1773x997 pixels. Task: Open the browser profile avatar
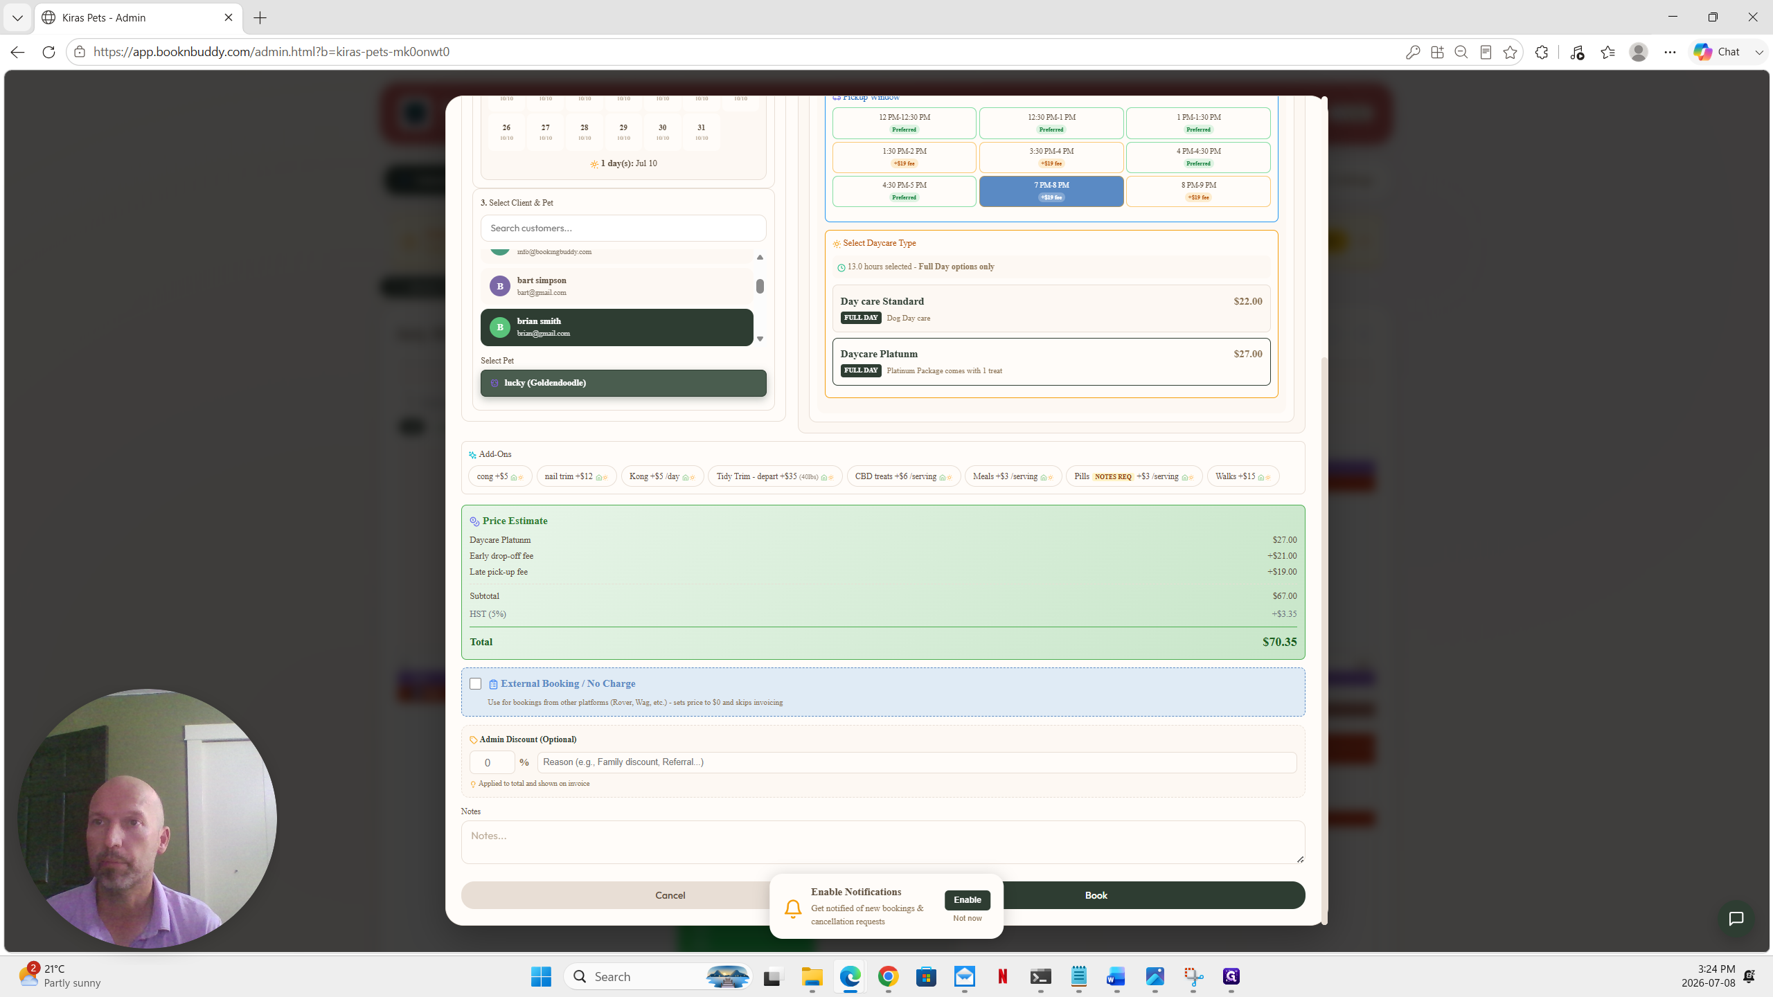point(1639,52)
